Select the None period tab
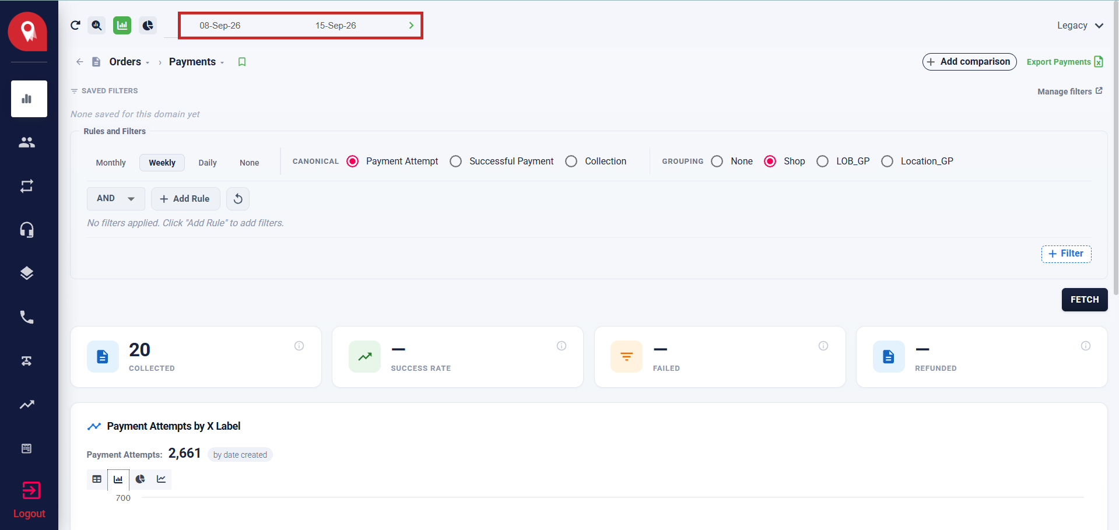 tap(250, 163)
